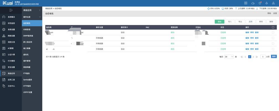Screen dimensions: 279x111
Task: Click the page number jump input field
Action: 263,57
